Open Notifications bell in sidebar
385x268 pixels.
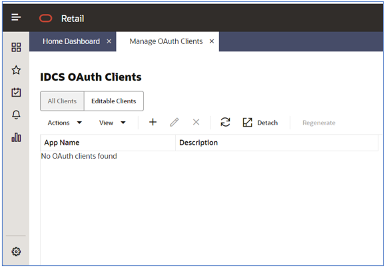pos(16,115)
